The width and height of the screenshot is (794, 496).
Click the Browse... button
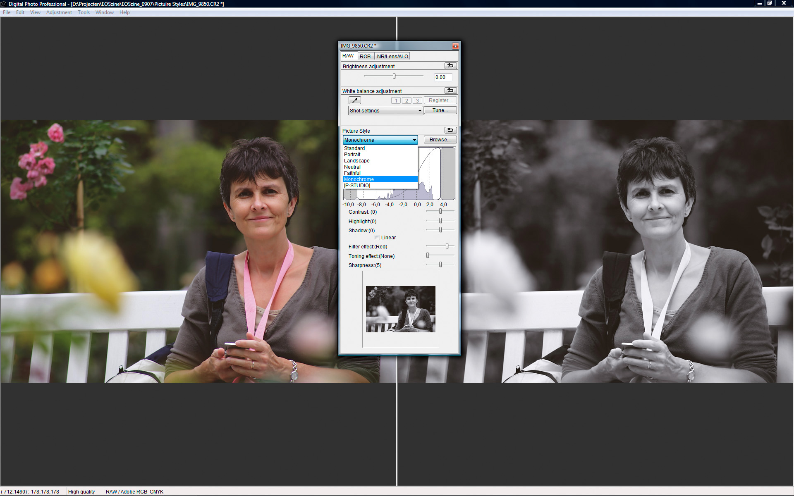pos(440,140)
